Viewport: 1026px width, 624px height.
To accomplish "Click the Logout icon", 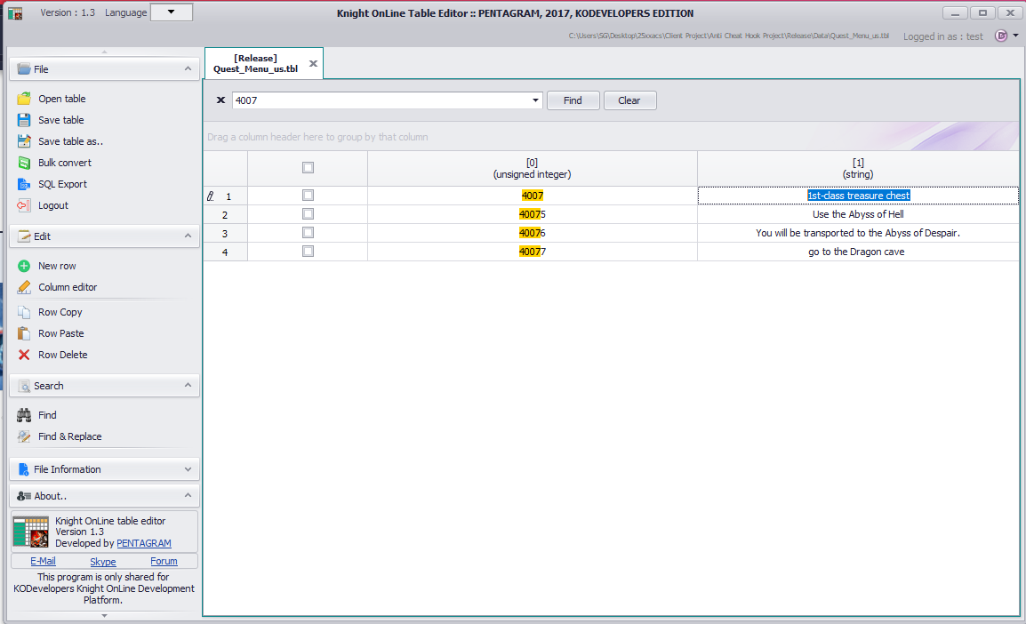I will [24, 205].
